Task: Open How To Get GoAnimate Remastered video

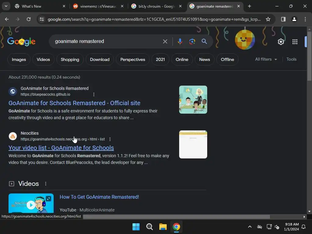Action: point(99,197)
